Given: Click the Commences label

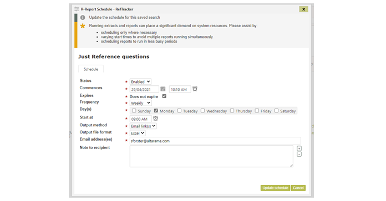Looking at the screenshot, I should click(x=91, y=87).
